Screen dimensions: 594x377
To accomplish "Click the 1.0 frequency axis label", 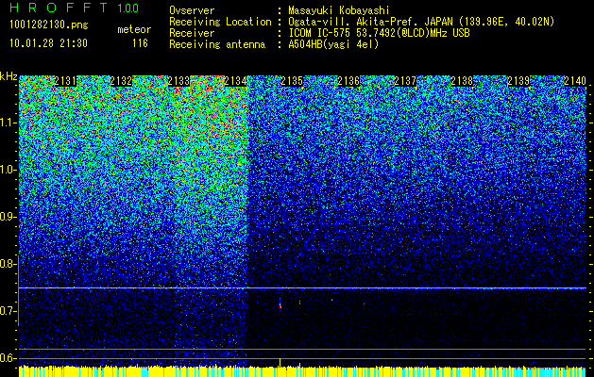I will coord(8,170).
